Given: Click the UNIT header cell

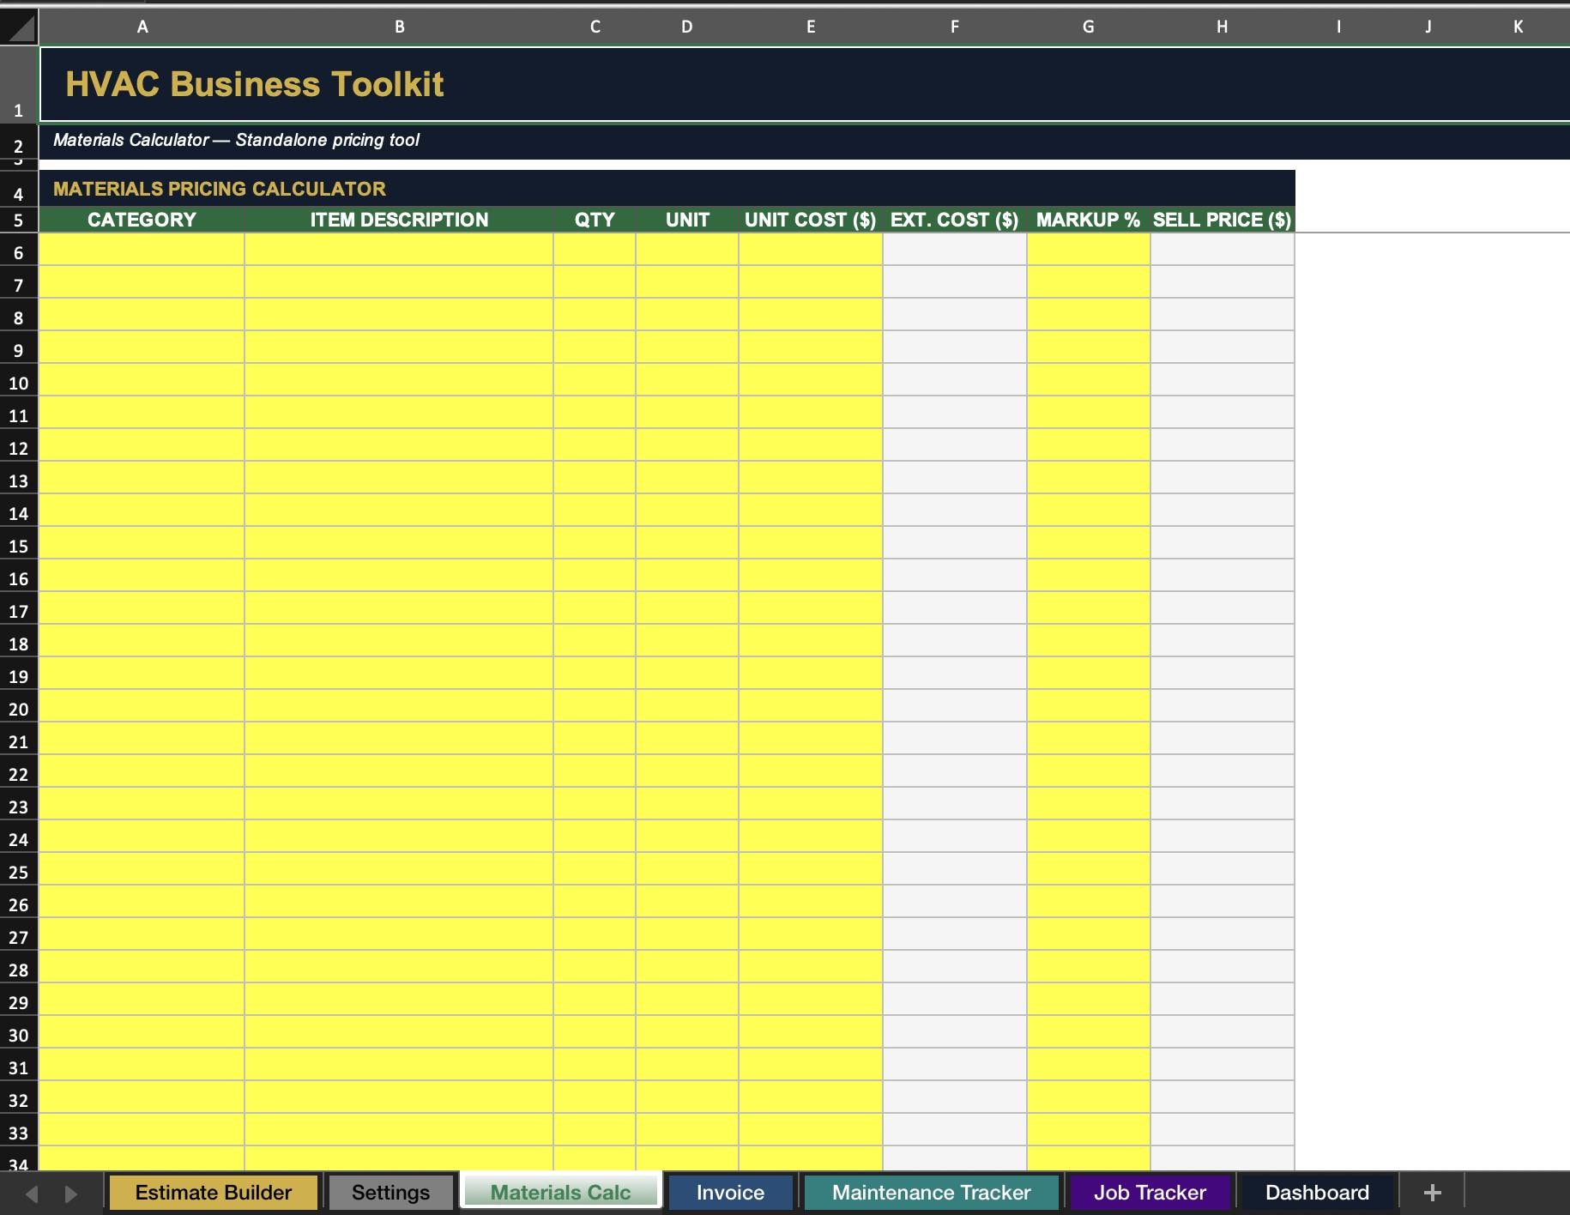Looking at the screenshot, I should pyautogui.click(x=687, y=220).
